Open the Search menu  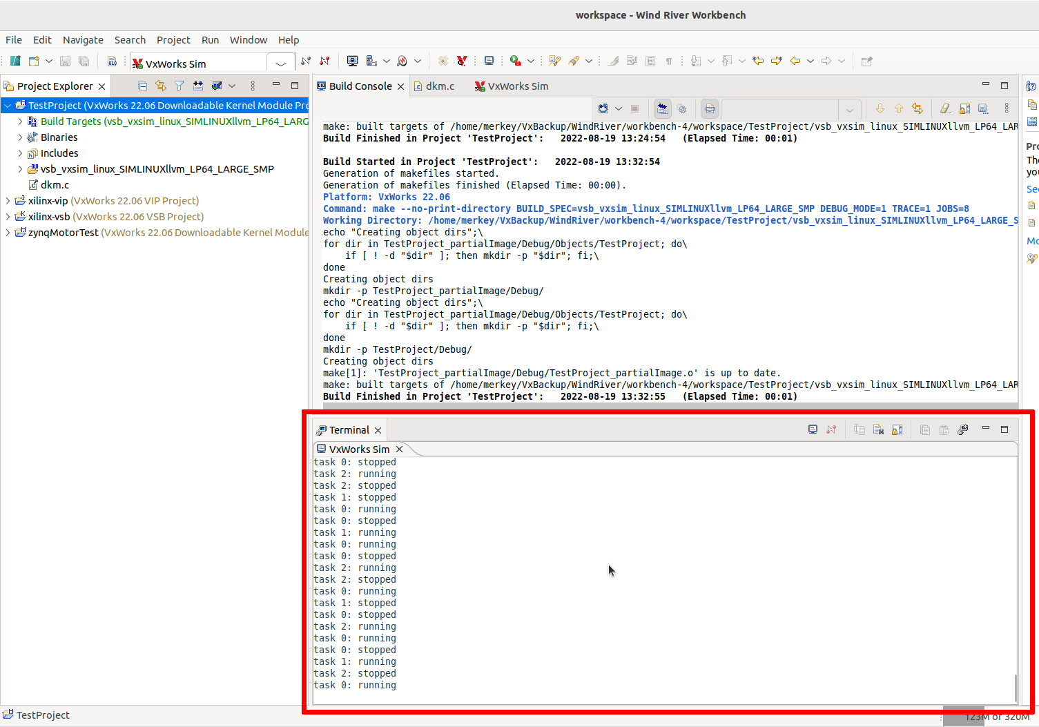point(130,39)
